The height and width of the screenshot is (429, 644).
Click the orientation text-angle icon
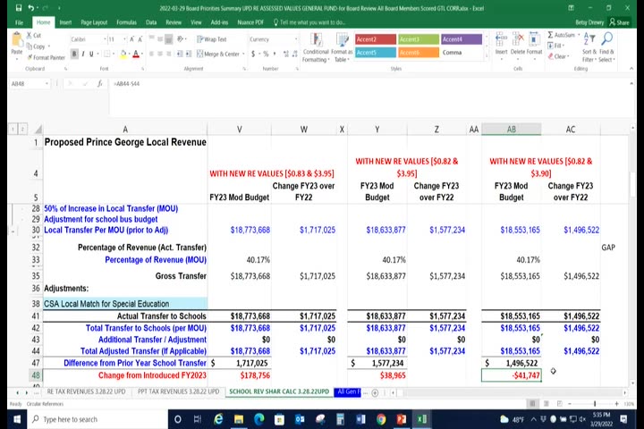[180, 39]
